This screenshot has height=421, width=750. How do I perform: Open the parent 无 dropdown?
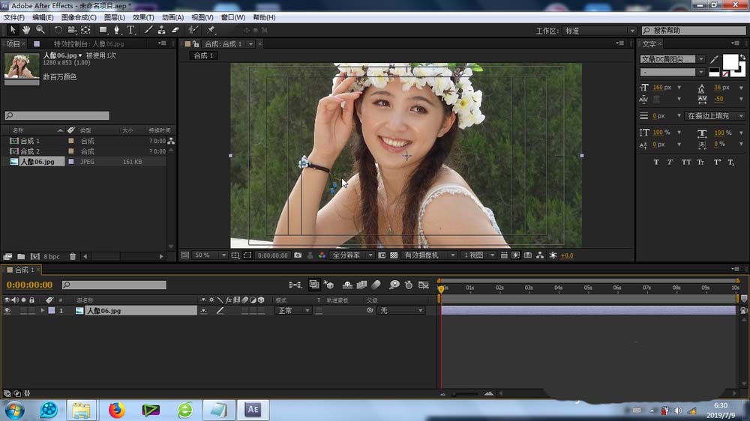pos(400,311)
